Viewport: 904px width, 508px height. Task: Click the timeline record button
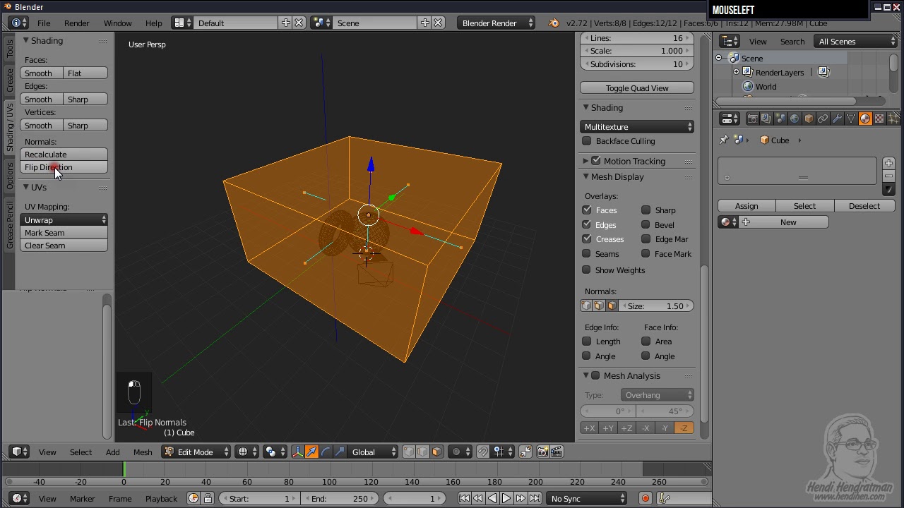coord(645,498)
